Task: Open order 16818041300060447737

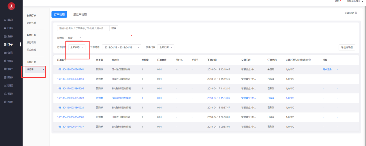Action: pyautogui.click(x=70, y=127)
